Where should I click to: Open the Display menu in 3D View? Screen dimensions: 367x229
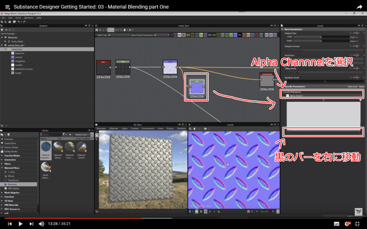[170, 129]
